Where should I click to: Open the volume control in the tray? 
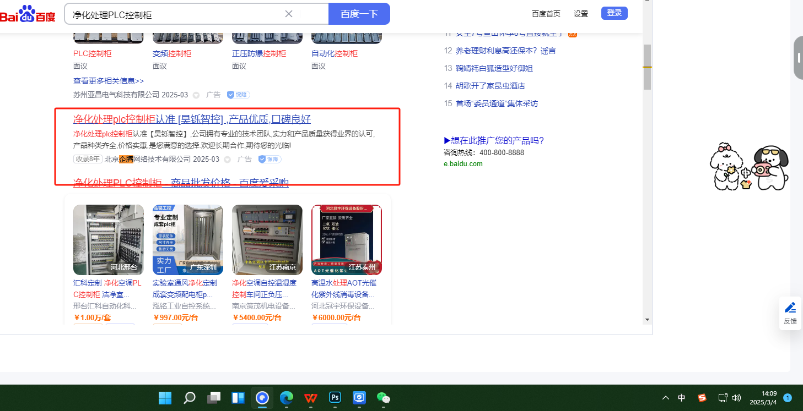736,398
